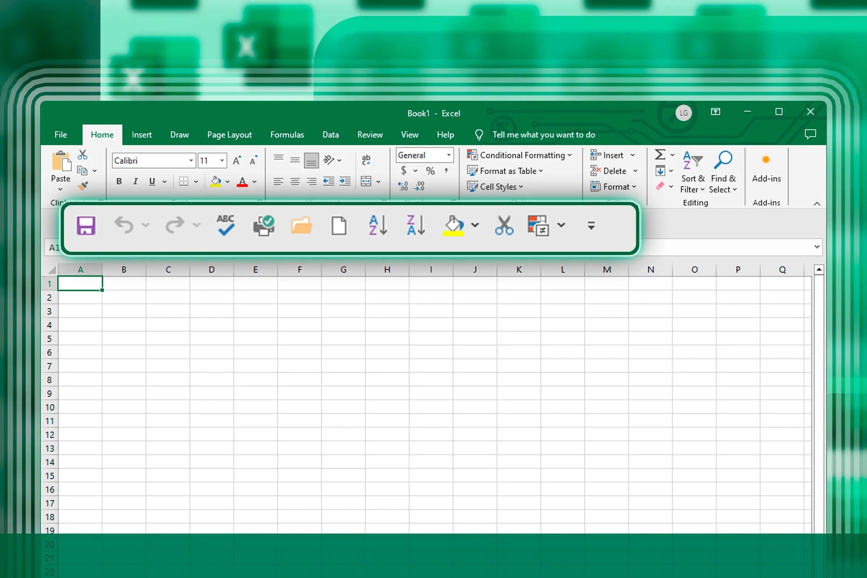Create a new blank workbook icon
The width and height of the screenshot is (867, 578).
tap(339, 225)
